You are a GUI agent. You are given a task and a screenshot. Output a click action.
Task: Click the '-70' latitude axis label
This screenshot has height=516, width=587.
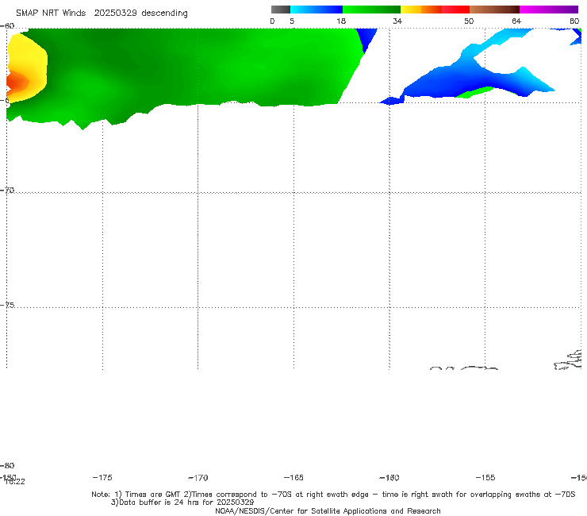click(7, 190)
